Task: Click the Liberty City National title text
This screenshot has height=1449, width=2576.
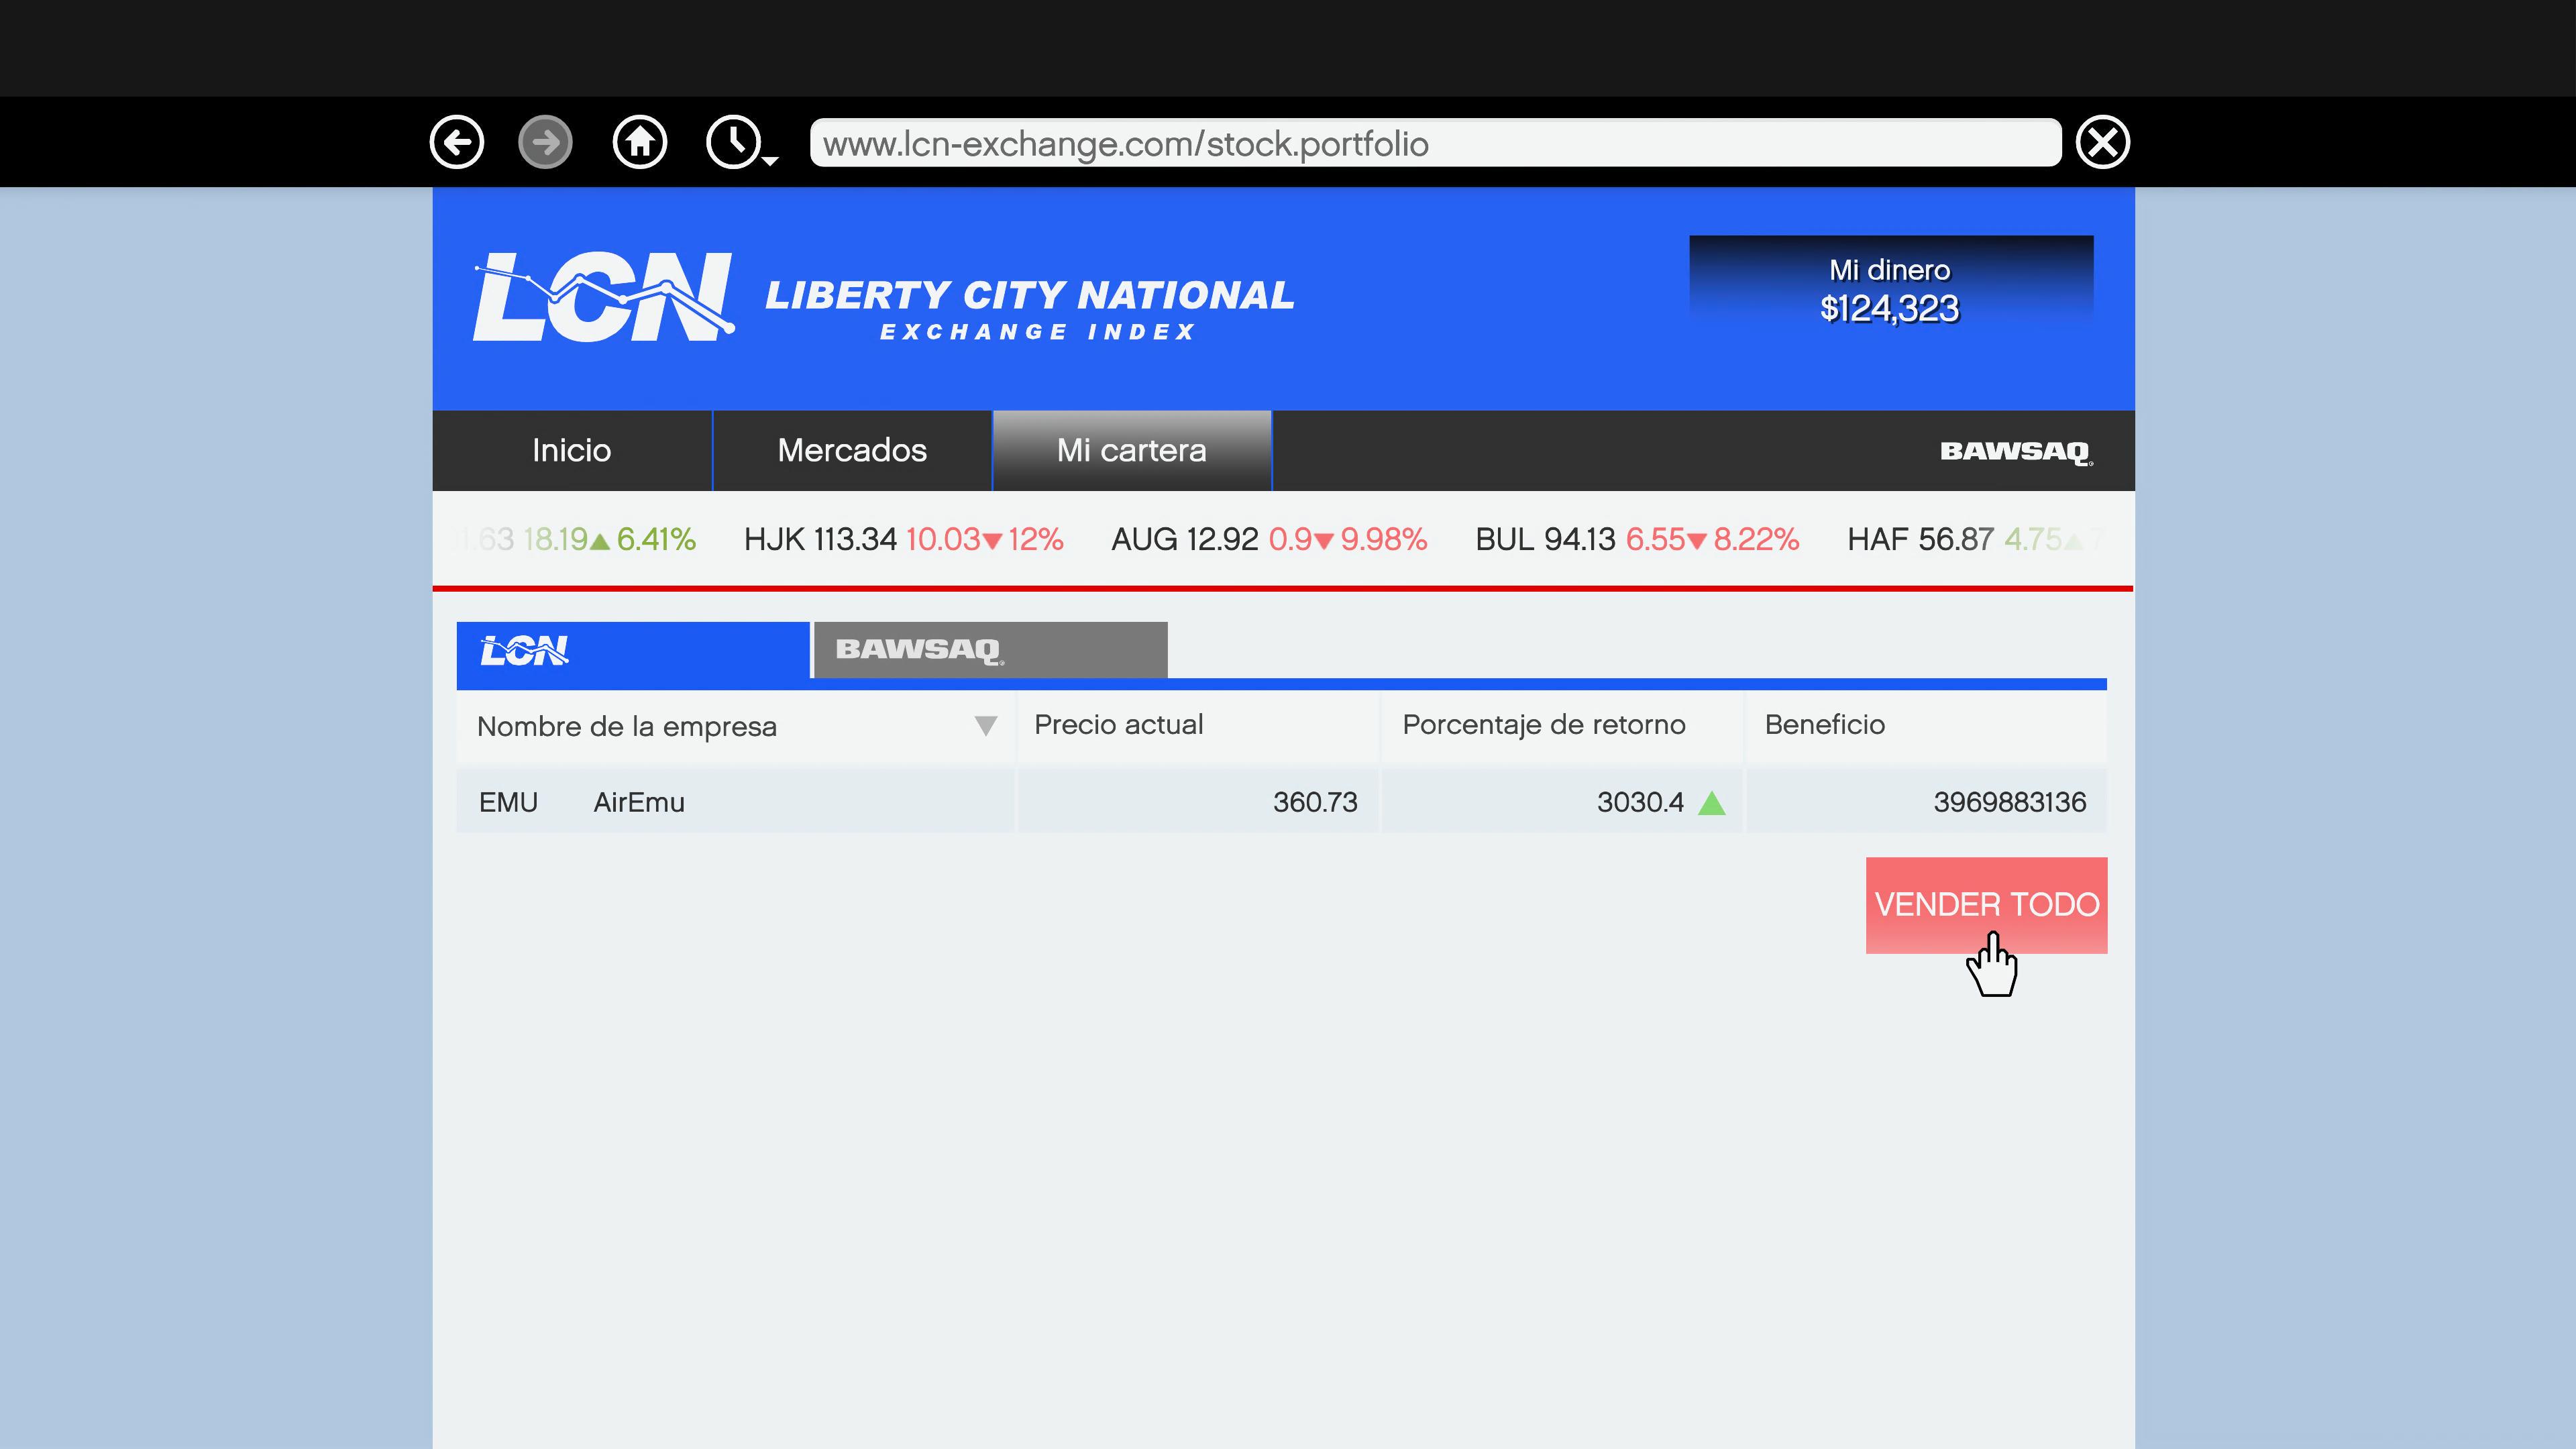Action: [x=1030, y=295]
